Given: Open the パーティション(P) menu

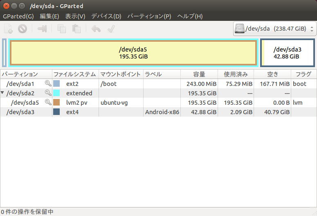Looking at the screenshot, I should [x=149, y=16].
